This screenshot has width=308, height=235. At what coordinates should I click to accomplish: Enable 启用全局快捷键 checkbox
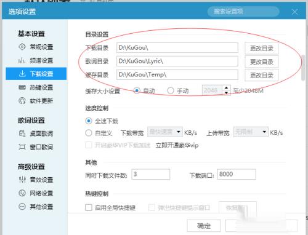coord(89,207)
